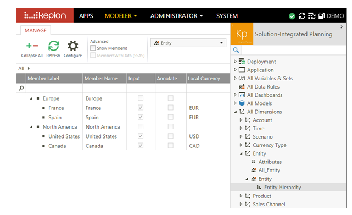352x215 pixels.
Task: Click the USD local currency cell
Action: [x=194, y=136]
